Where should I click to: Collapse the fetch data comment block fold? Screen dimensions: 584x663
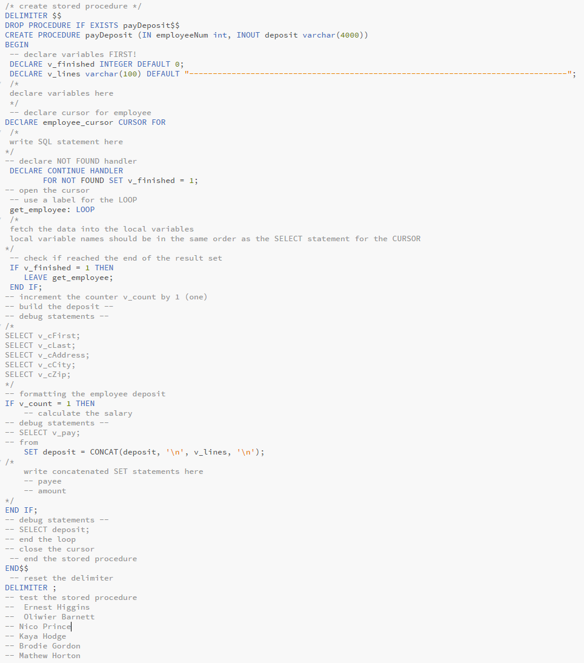pyautogui.click(x=2, y=219)
